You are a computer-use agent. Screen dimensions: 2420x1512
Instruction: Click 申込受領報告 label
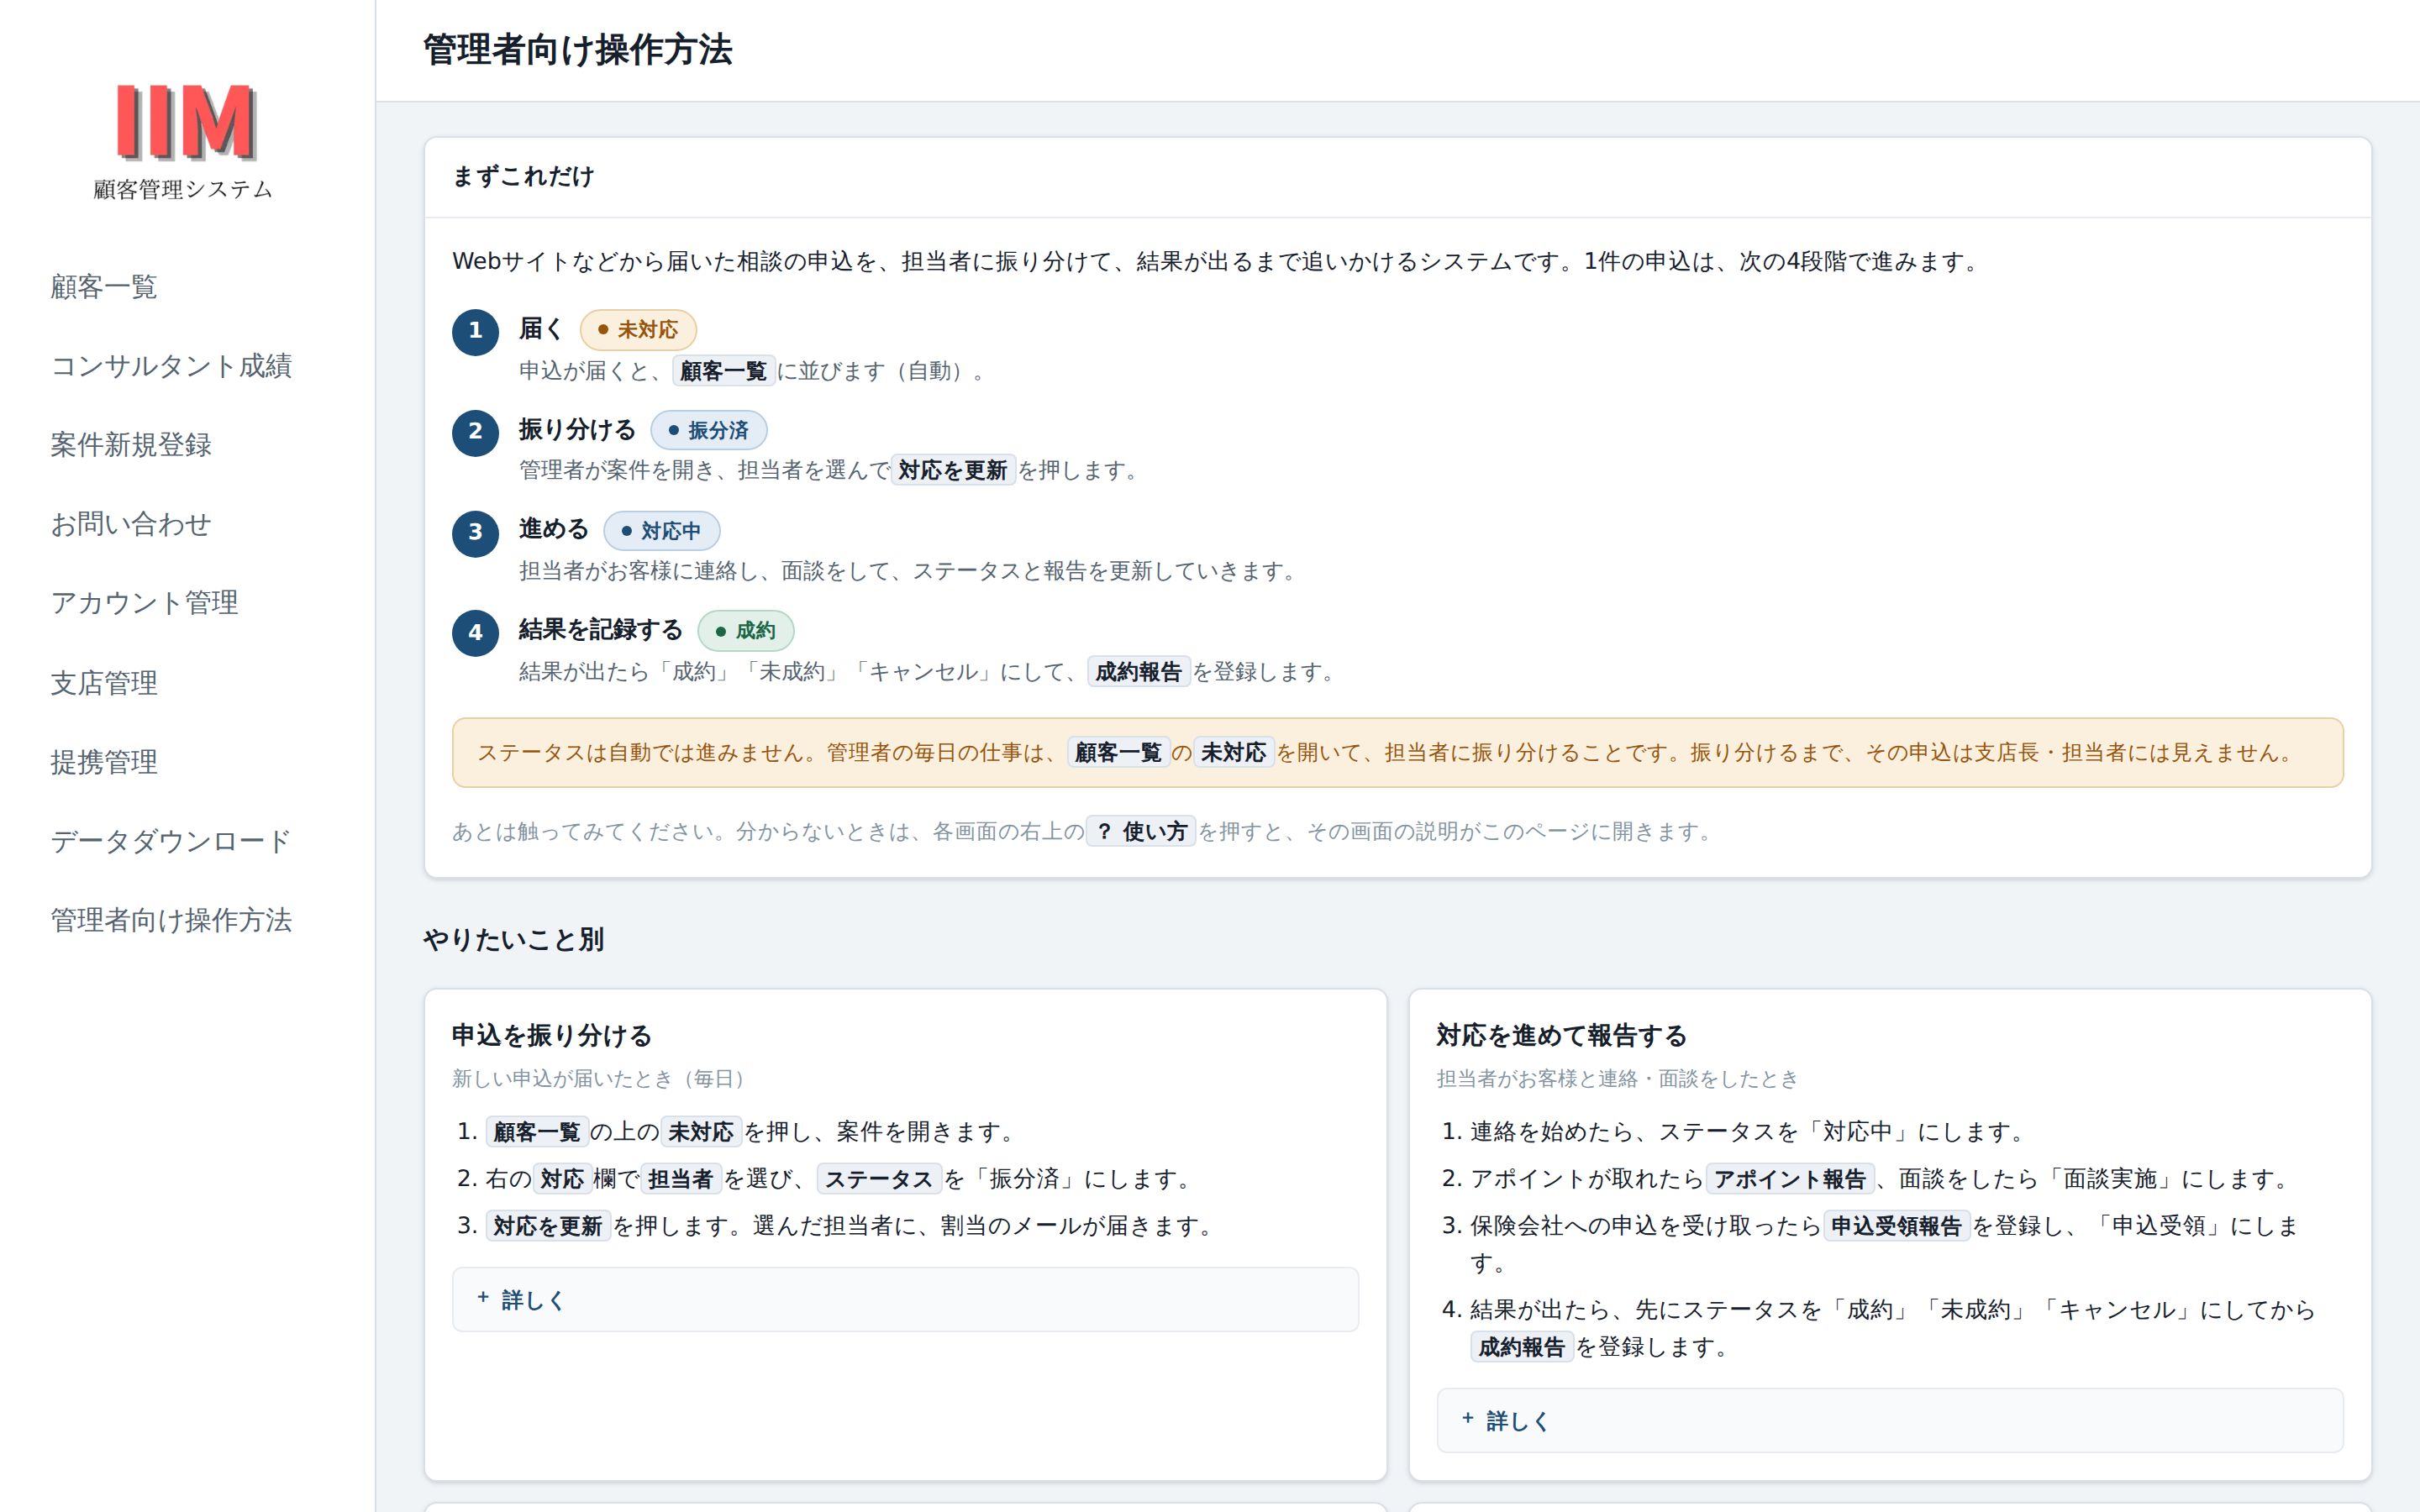[1896, 1226]
